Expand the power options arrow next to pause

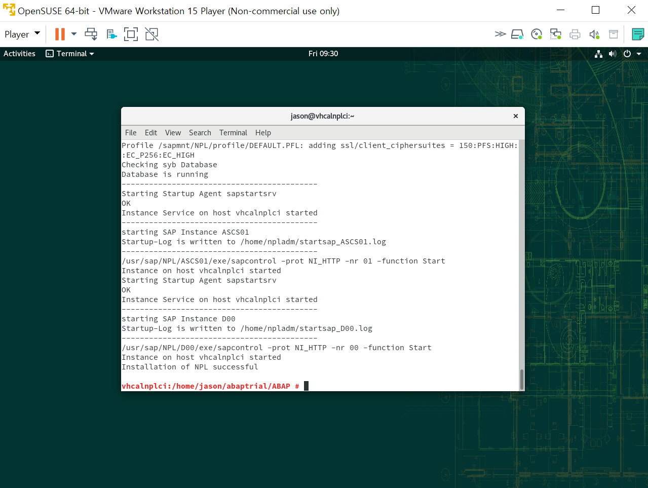click(74, 34)
